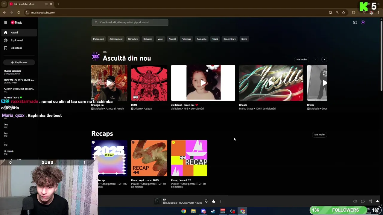
Task: Play the Chestii video thumbnail
Action: [271, 83]
